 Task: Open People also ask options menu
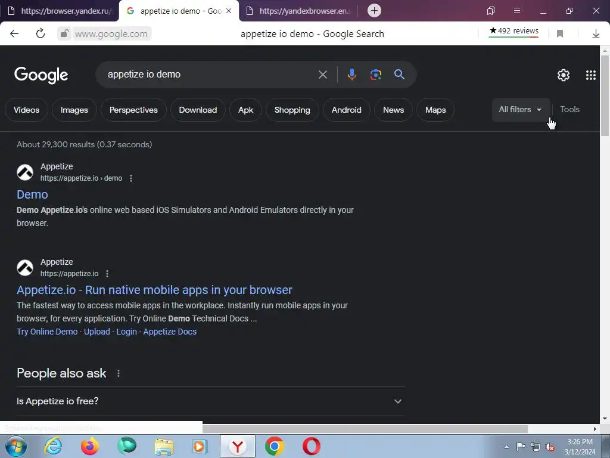119,373
